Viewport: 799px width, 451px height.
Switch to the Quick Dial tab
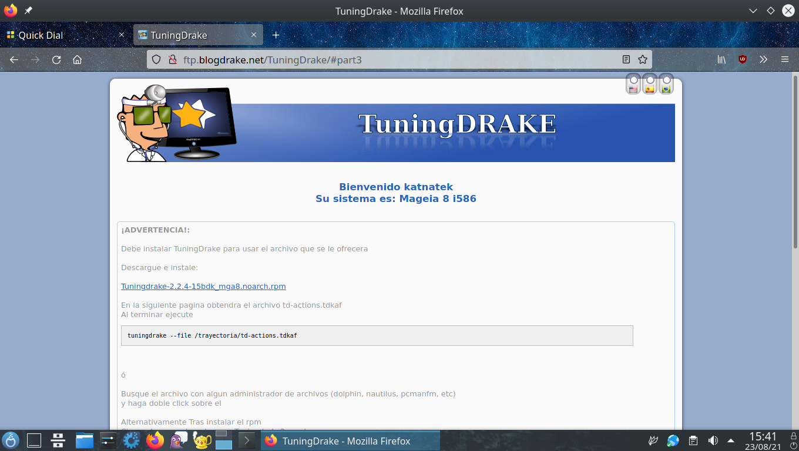point(66,35)
